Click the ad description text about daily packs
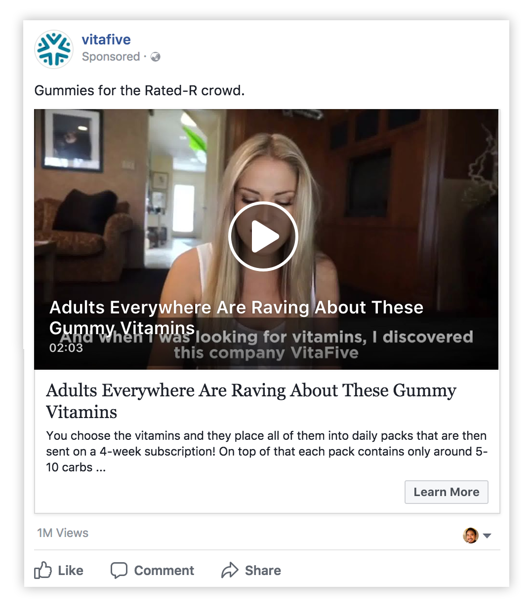The image size is (532, 615). click(267, 451)
